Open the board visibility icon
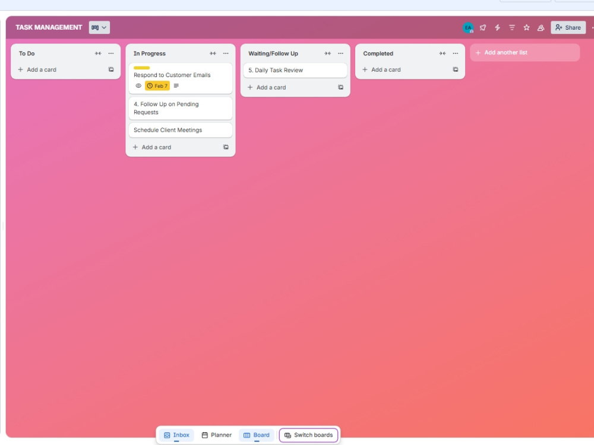The image size is (594, 445). [x=541, y=28]
